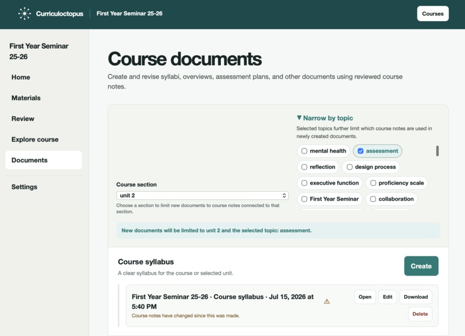This screenshot has height=336, width=465.
Task: Click the 'New documents will be limited' notice
Action: [278, 230]
